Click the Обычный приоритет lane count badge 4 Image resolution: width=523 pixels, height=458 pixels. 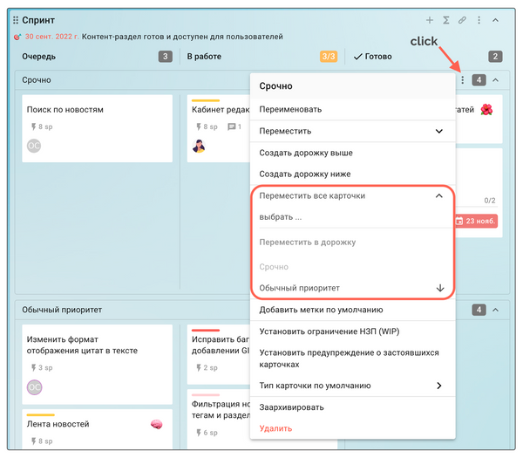click(x=479, y=310)
